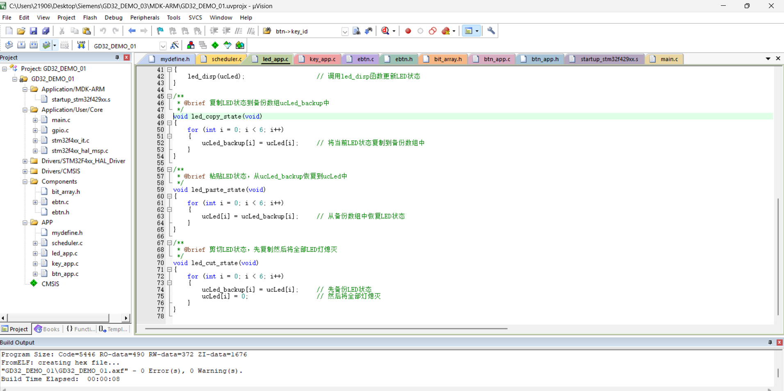Click the Build target icon
Image resolution: width=784 pixels, height=391 pixels.
[x=21, y=45]
